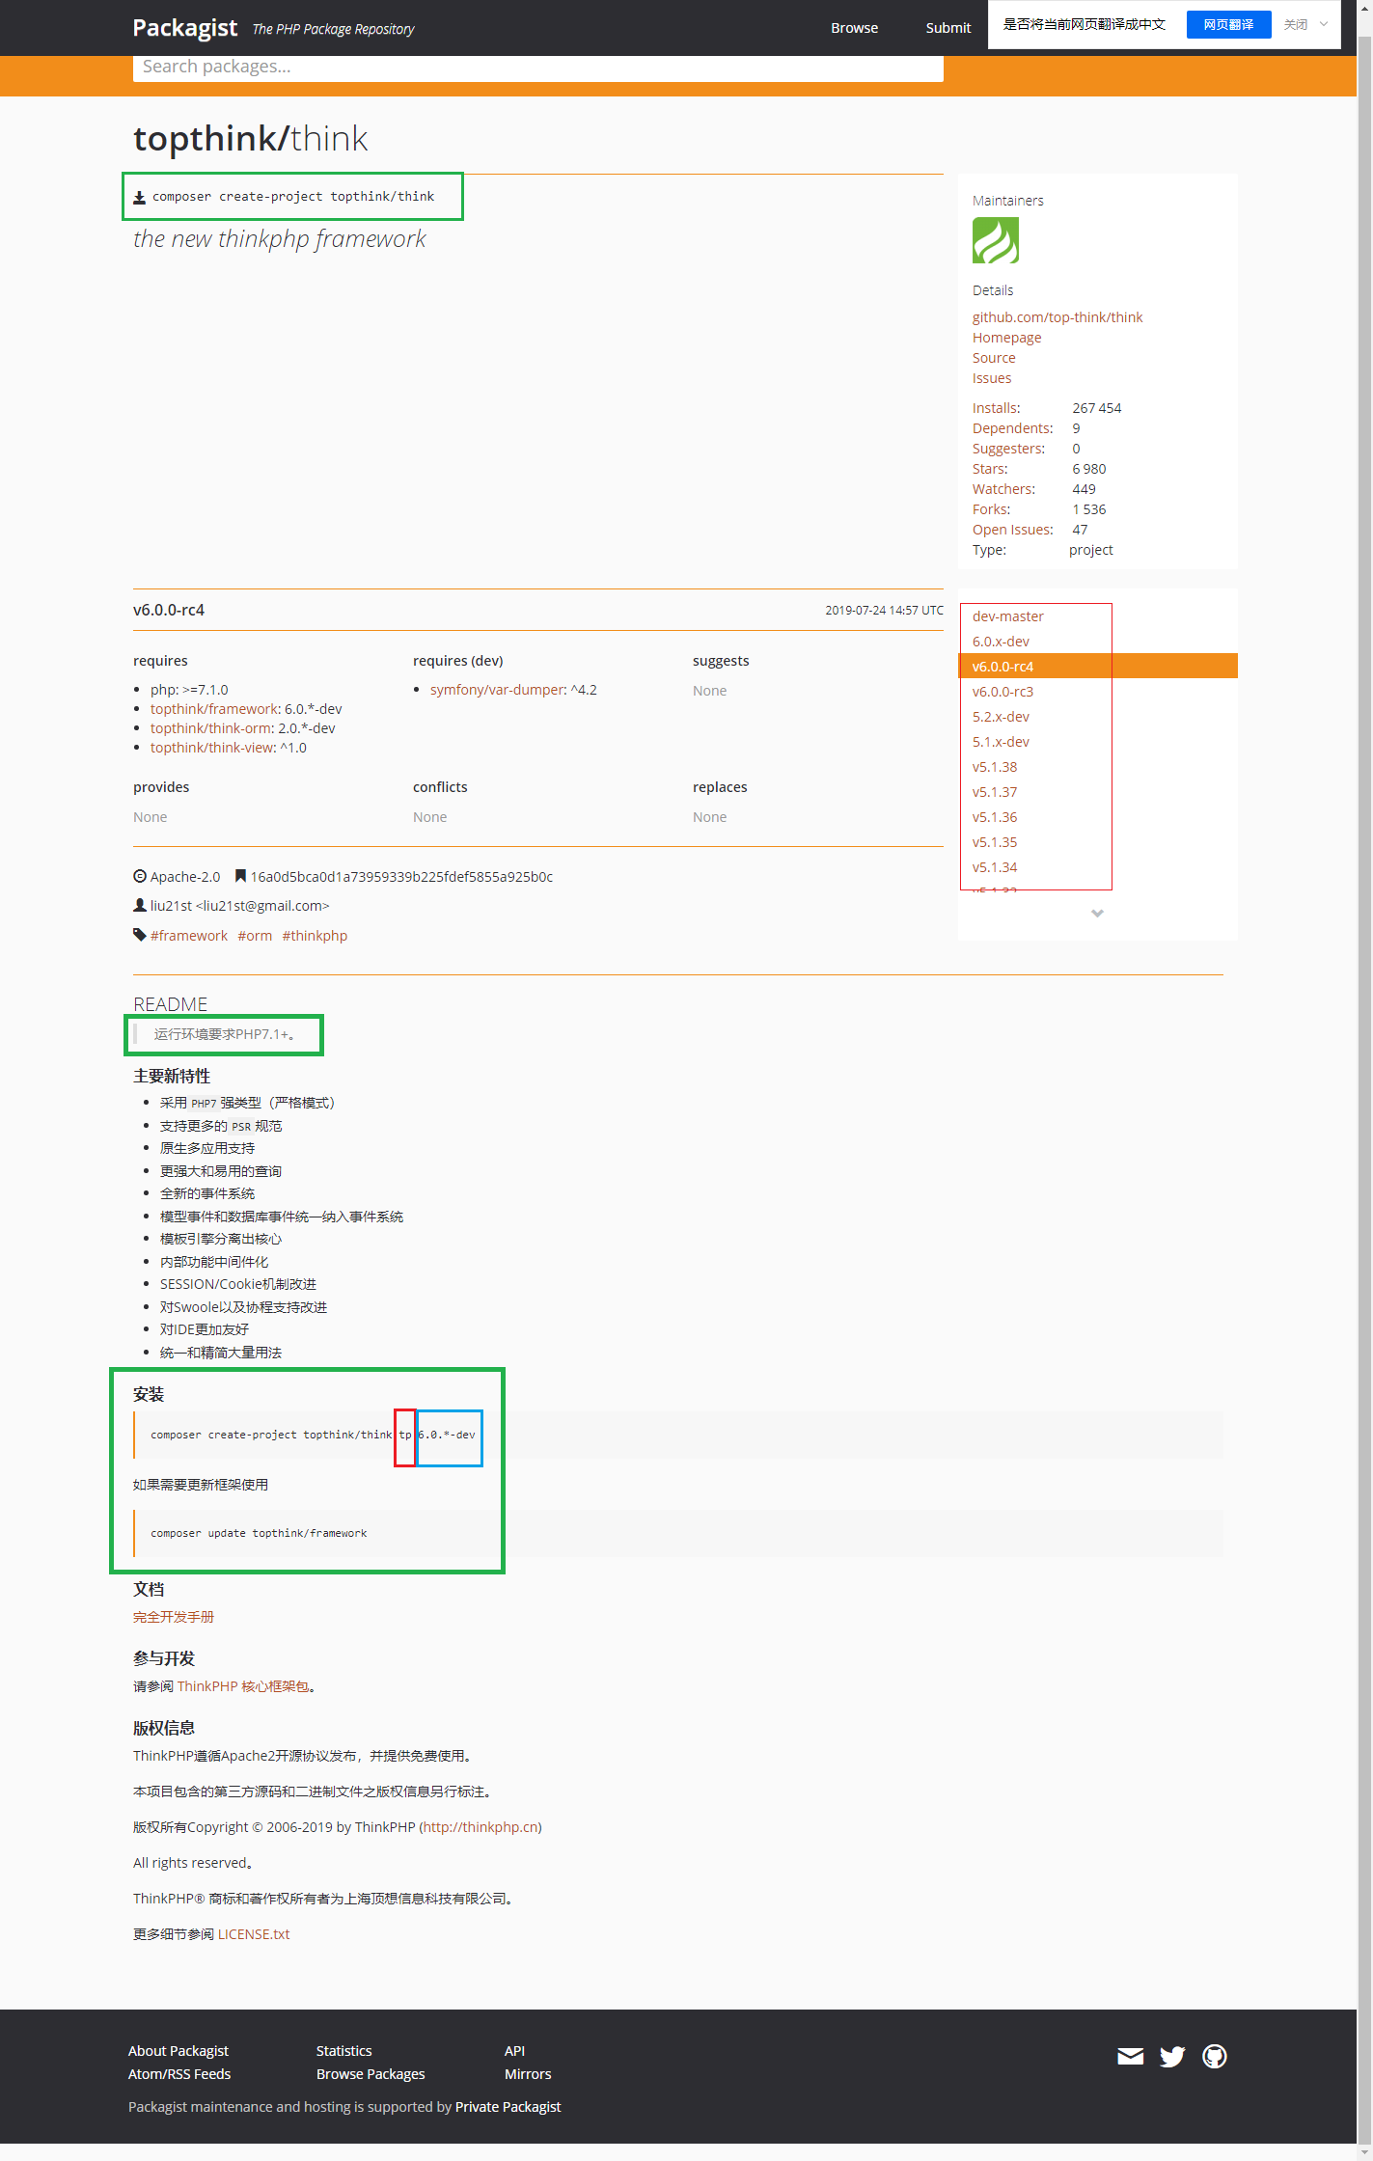Click the Type value project
Screen dimensions: 1373x2161
1091,550
